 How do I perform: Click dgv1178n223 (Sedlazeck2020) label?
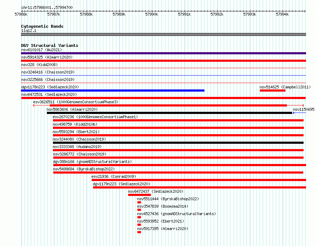tap(50, 87)
